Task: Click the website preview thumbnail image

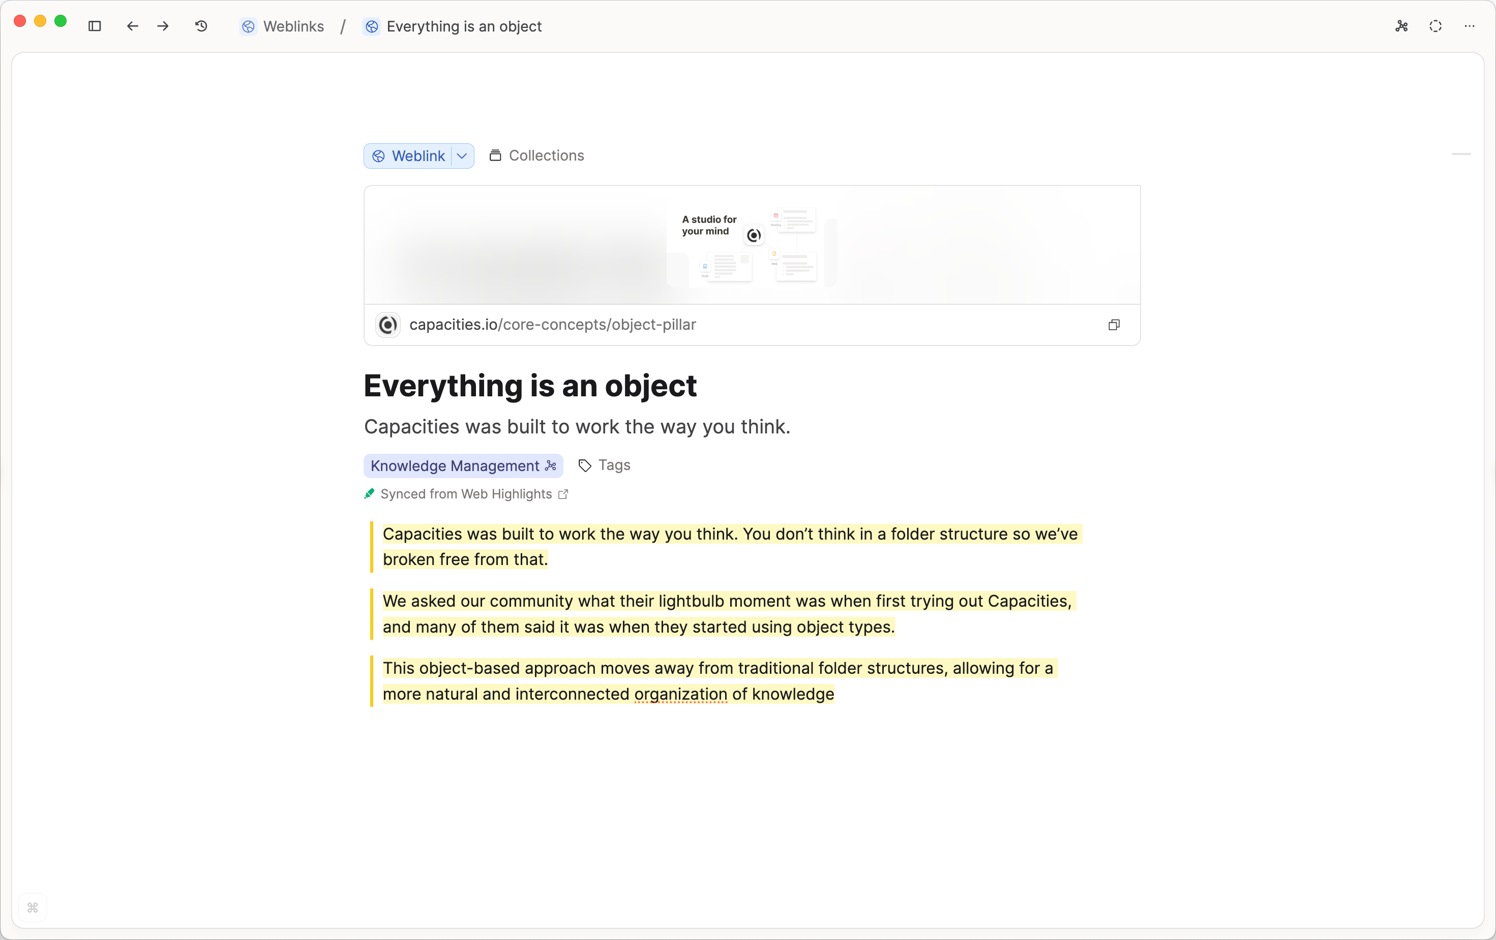Action: (x=752, y=244)
